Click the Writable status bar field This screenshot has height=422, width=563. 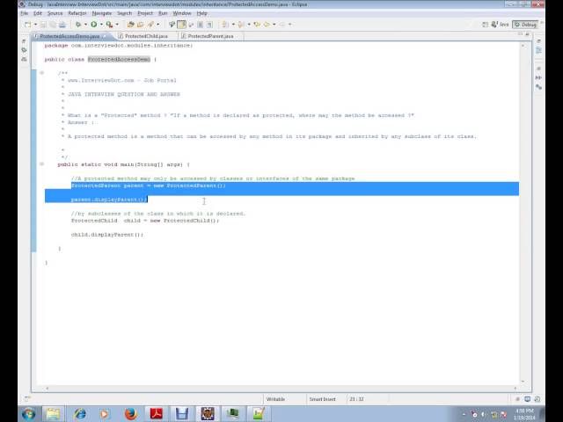(275, 399)
